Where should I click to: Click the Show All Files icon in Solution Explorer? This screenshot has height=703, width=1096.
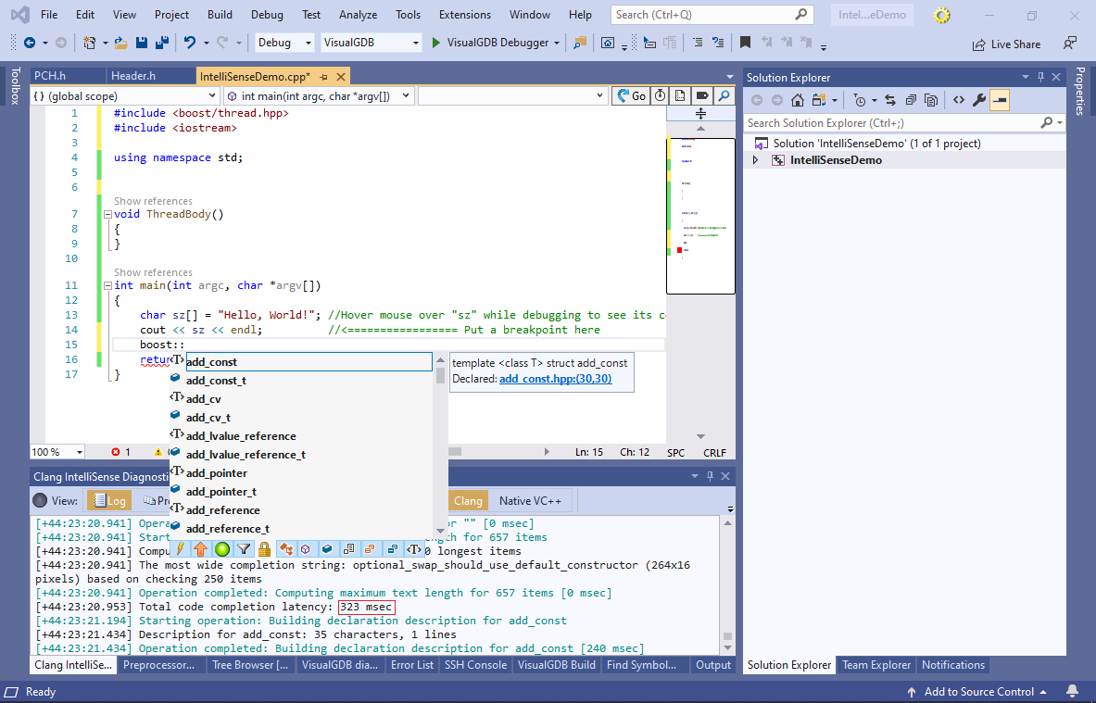[931, 101]
